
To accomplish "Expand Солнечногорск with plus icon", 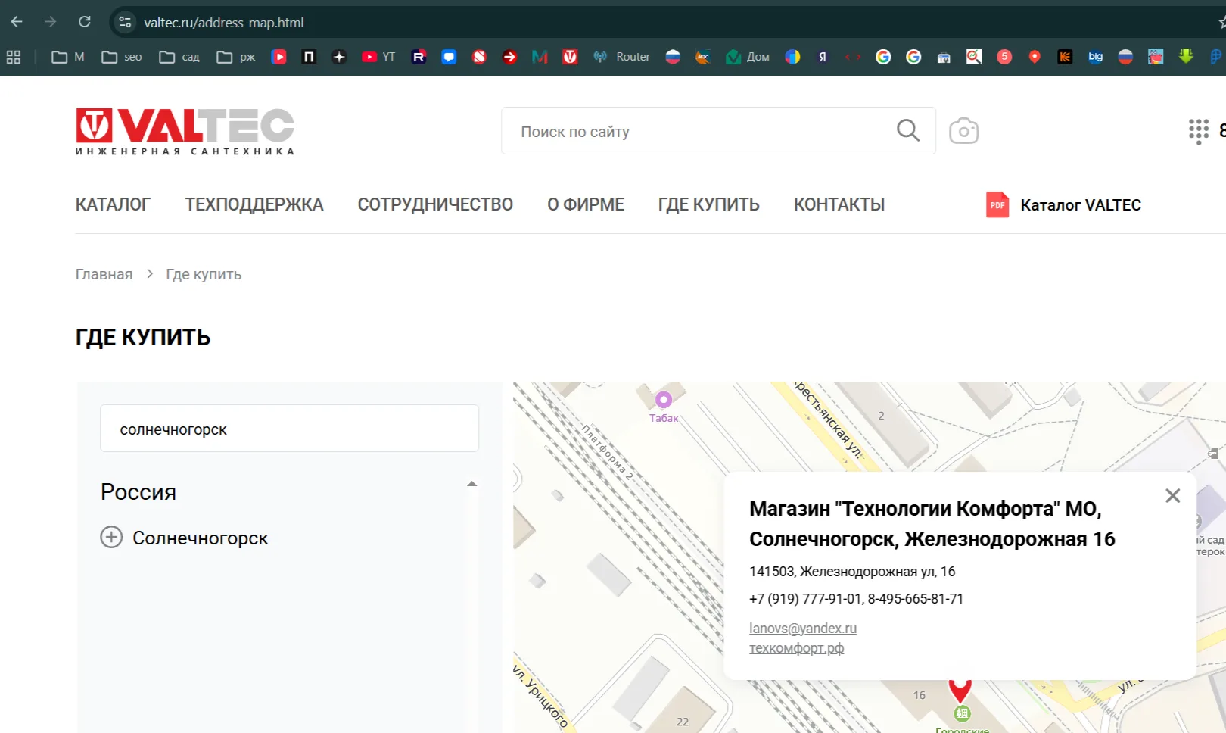I will point(111,537).
